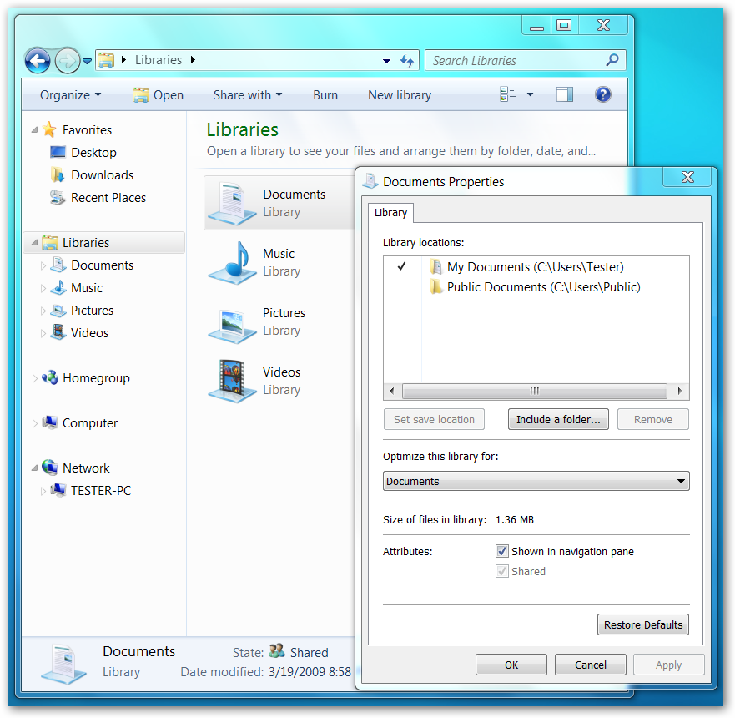Collapse the Favorites group
This screenshot has width=735, height=718.
[35, 130]
